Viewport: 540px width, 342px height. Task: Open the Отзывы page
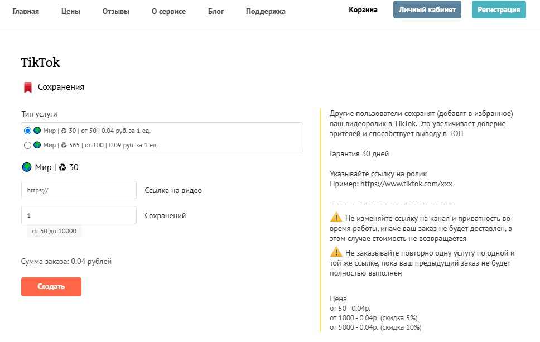[x=115, y=11]
